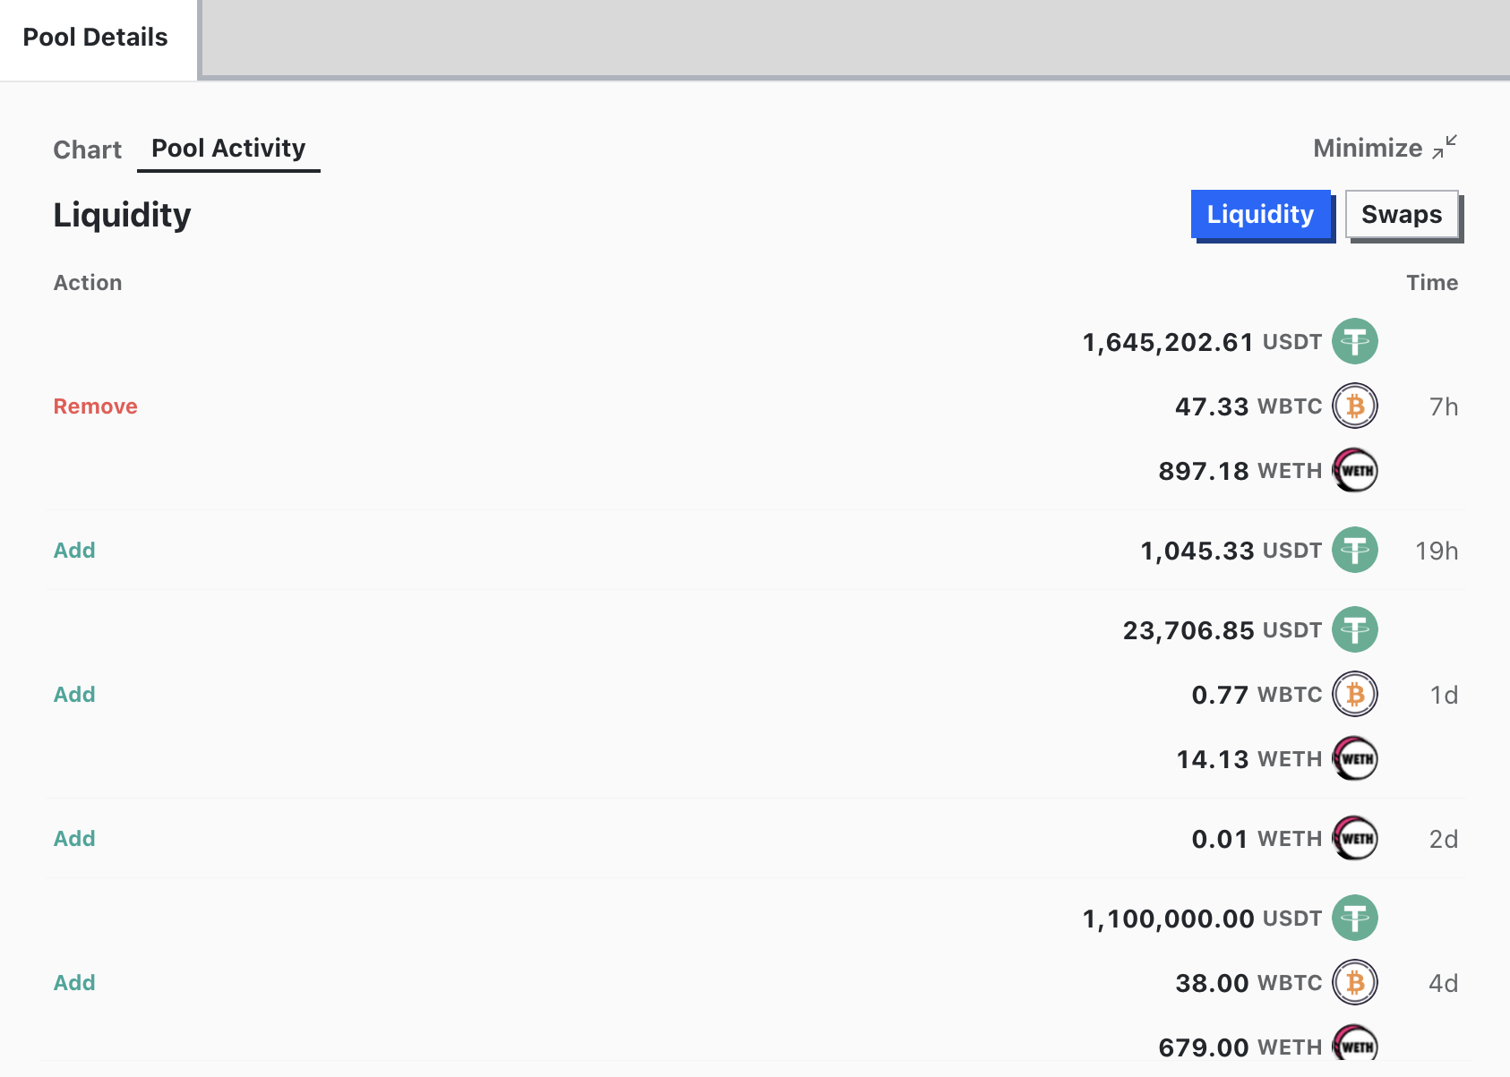Switch to the Swaps activity view
1510x1077 pixels.
point(1402,215)
